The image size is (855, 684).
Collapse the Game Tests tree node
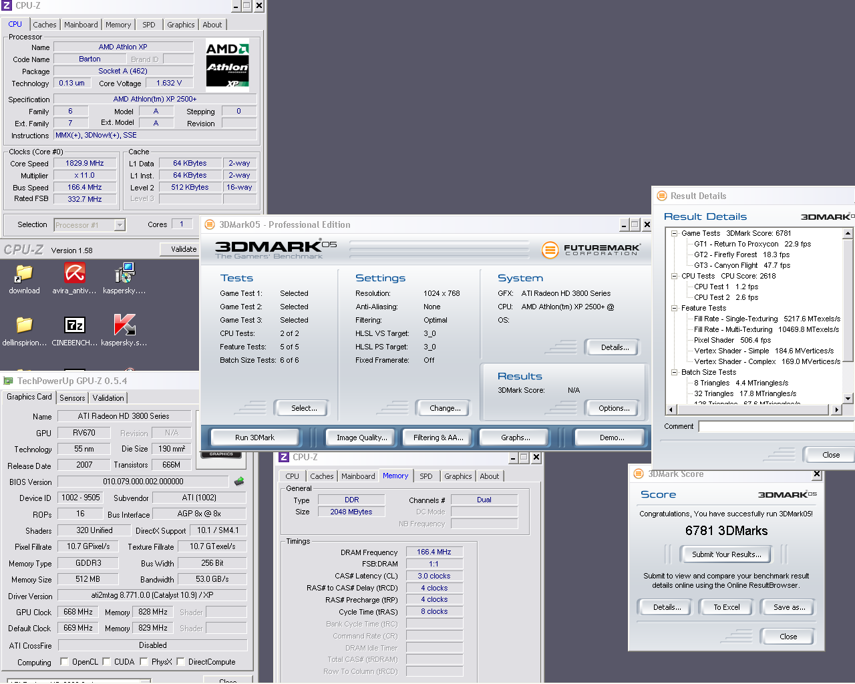(674, 233)
